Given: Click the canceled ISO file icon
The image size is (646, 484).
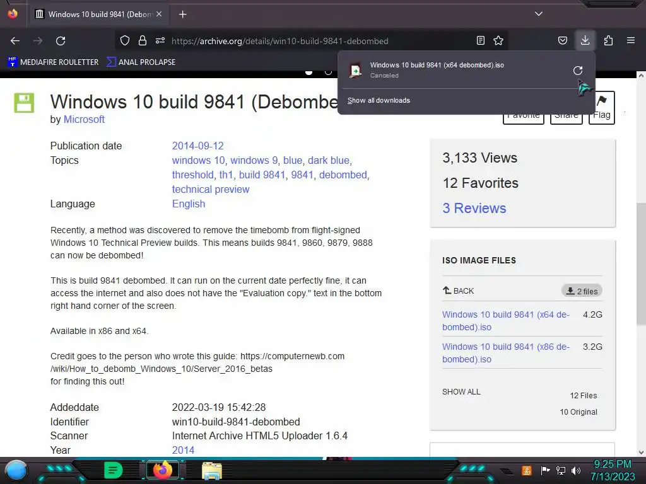Looking at the screenshot, I should click(x=355, y=71).
